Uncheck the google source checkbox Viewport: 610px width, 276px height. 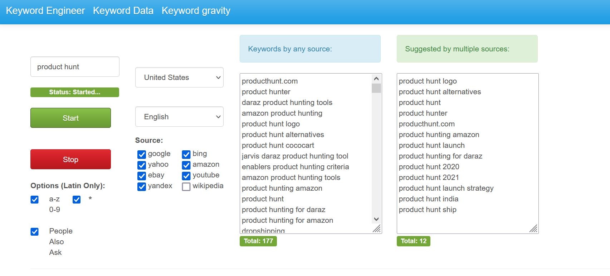click(x=142, y=154)
